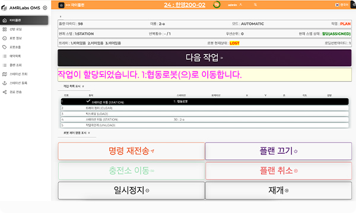356x213 pixels.
Task: Click the admin user icon in the header
Action: (241, 5)
